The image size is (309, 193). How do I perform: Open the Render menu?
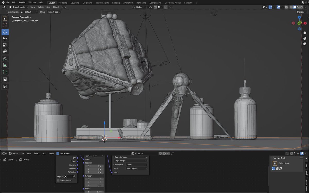(22, 2)
